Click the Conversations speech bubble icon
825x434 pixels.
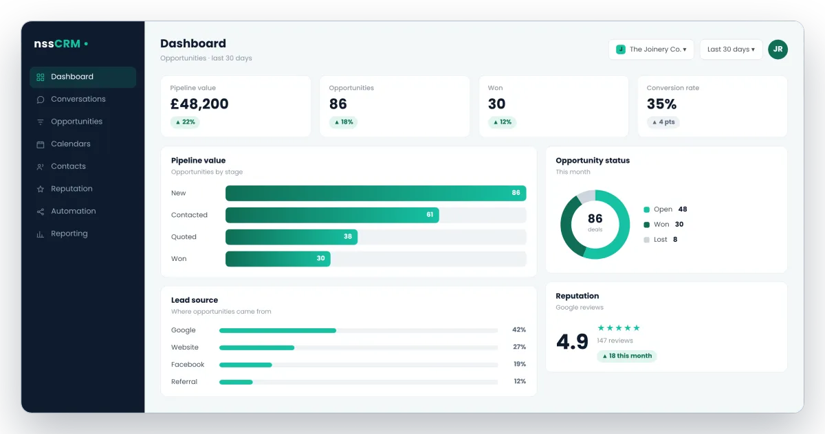pos(40,100)
